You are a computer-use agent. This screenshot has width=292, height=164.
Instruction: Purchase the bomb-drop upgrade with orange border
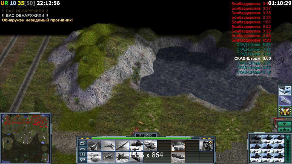click(x=178, y=146)
